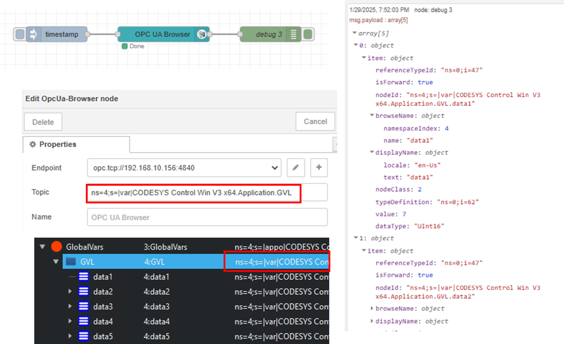Image resolution: width=564 pixels, height=344 pixels.
Task: Collapse the '0: object' debug entry
Action: click(x=356, y=45)
